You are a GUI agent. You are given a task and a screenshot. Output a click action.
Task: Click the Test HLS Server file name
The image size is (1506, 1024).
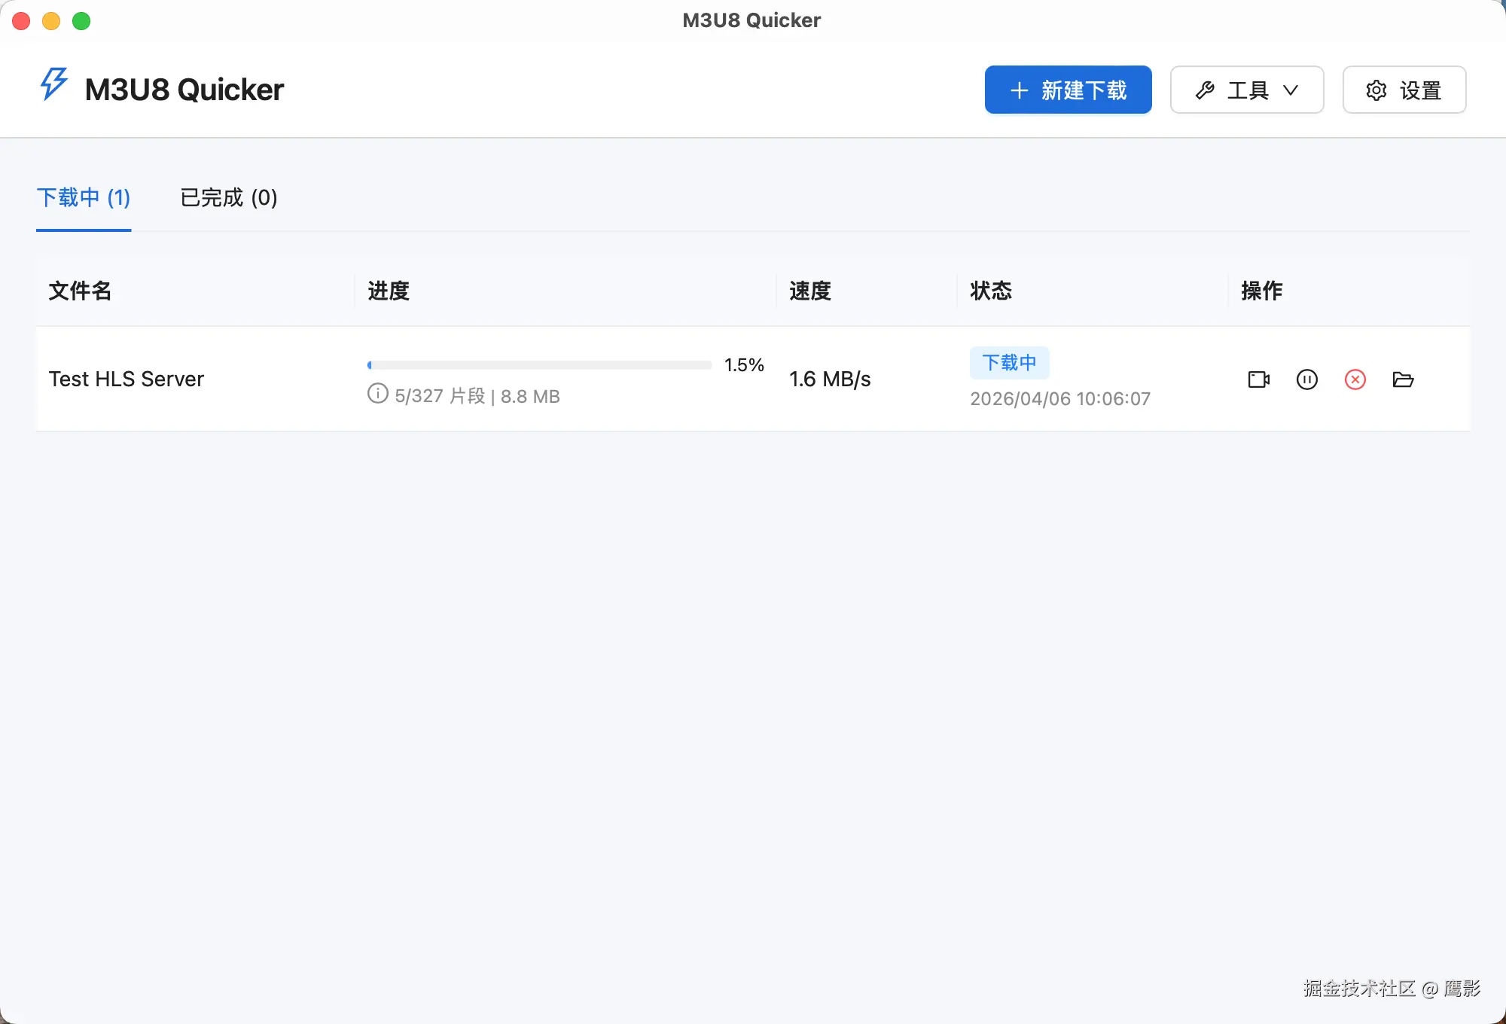pos(127,379)
